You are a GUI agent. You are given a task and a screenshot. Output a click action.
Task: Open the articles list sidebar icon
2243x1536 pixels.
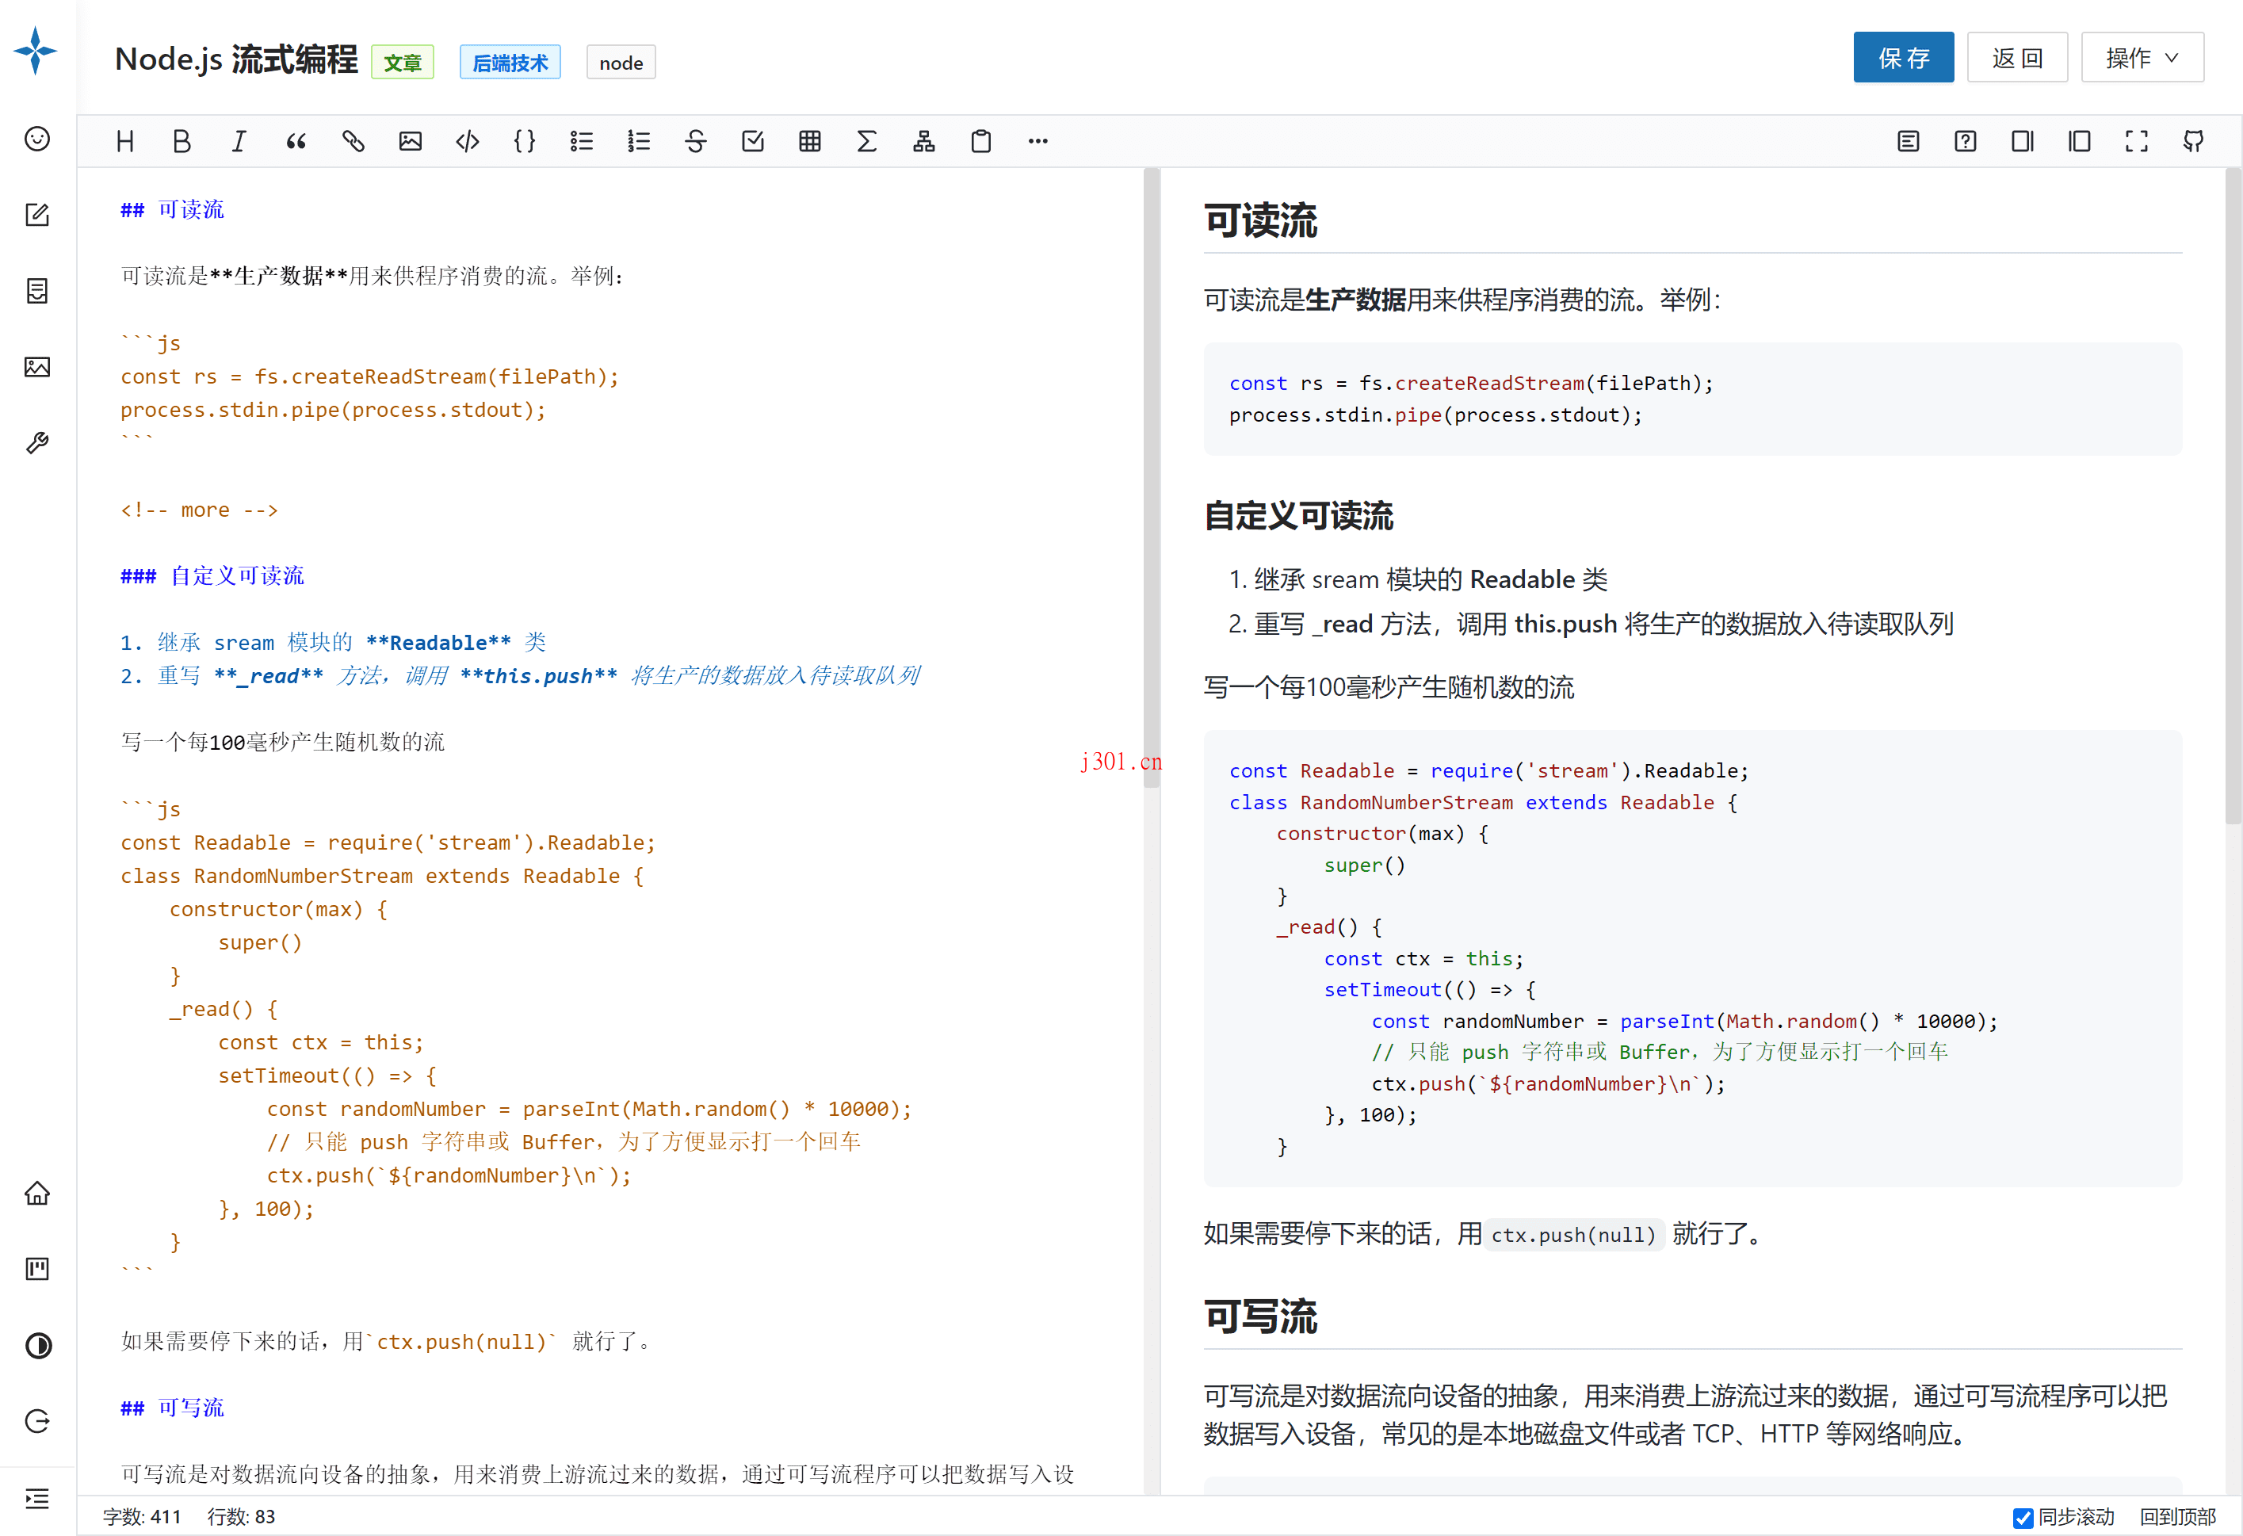pos(36,291)
